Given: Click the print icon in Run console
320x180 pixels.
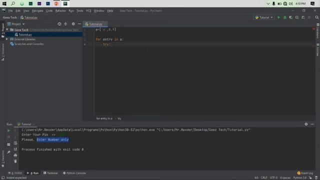Looking at the screenshot, I should 15,155.
